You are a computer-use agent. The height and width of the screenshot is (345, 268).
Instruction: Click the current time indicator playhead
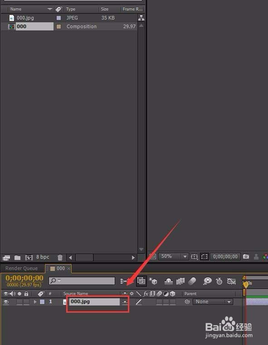click(x=245, y=284)
